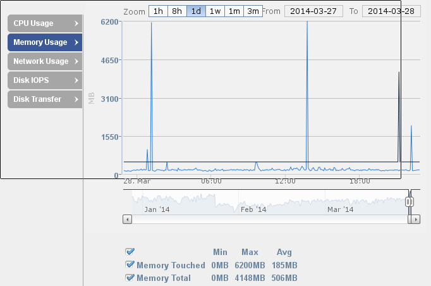Click the Min column header

(x=220, y=252)
